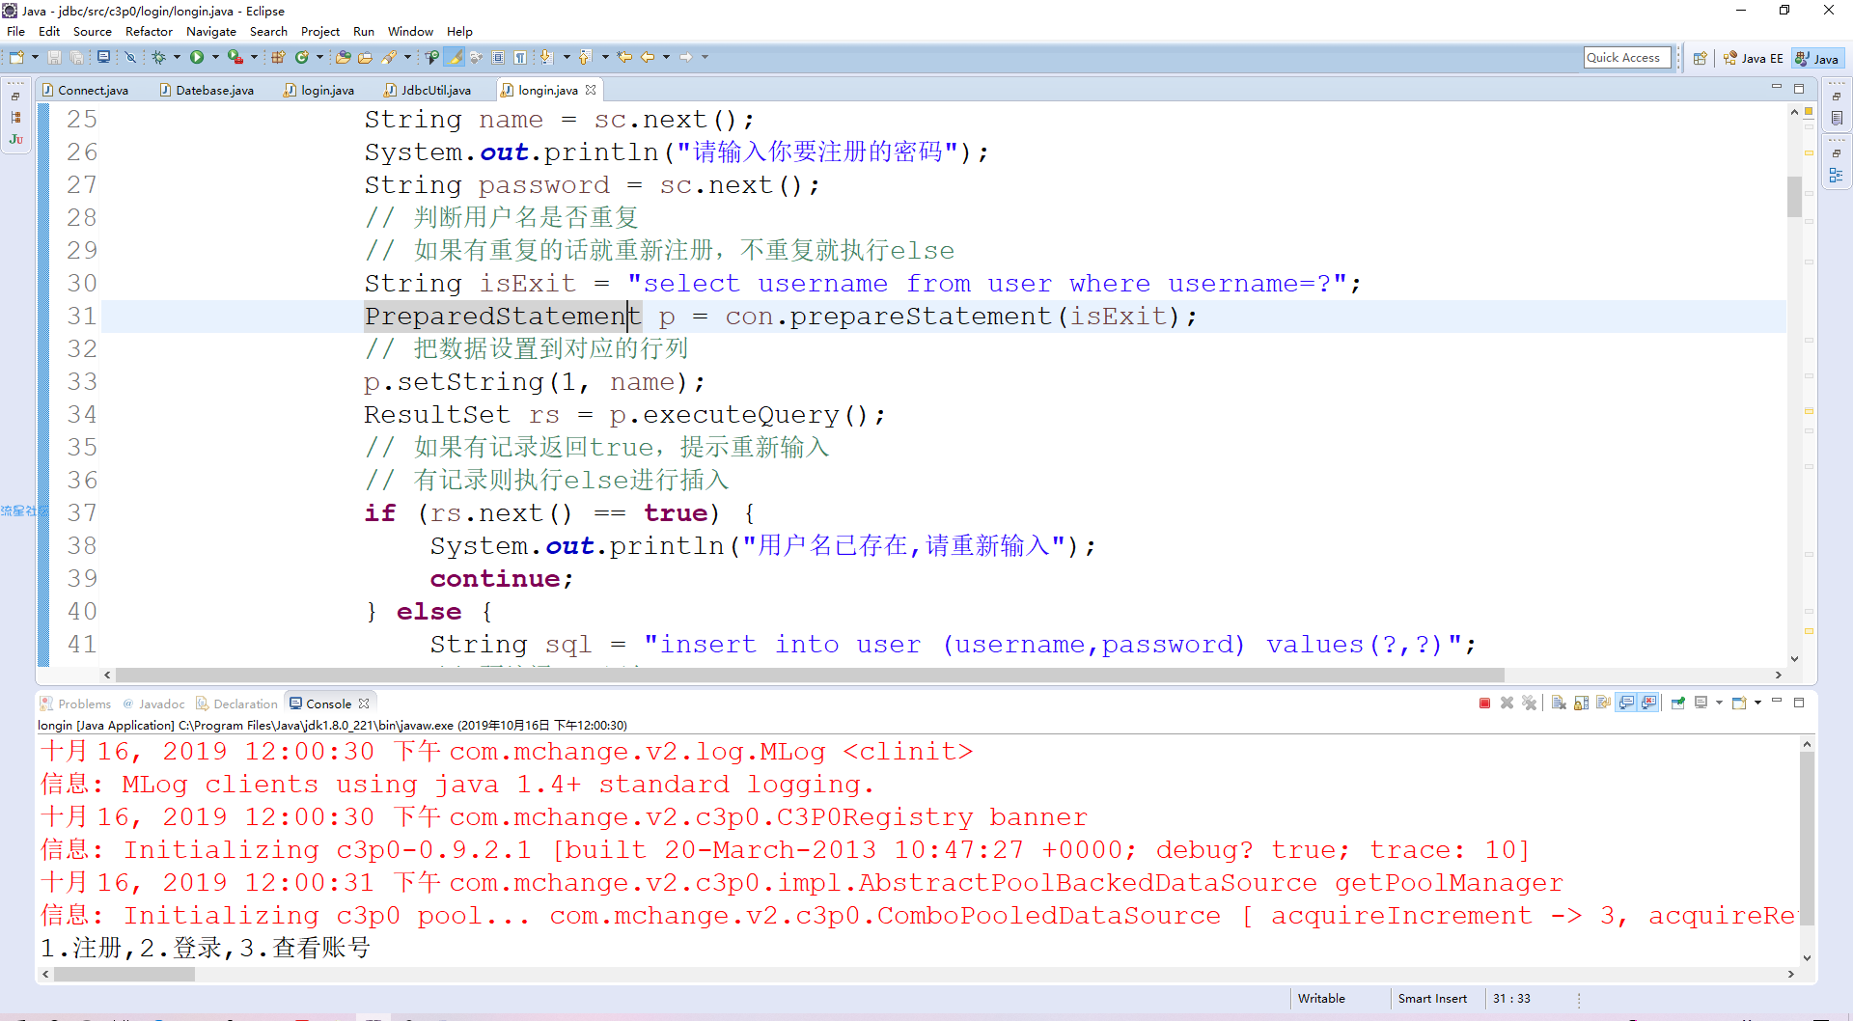Click the Open Perspective icon
1853x1021 pixels.
(1701, 59)
